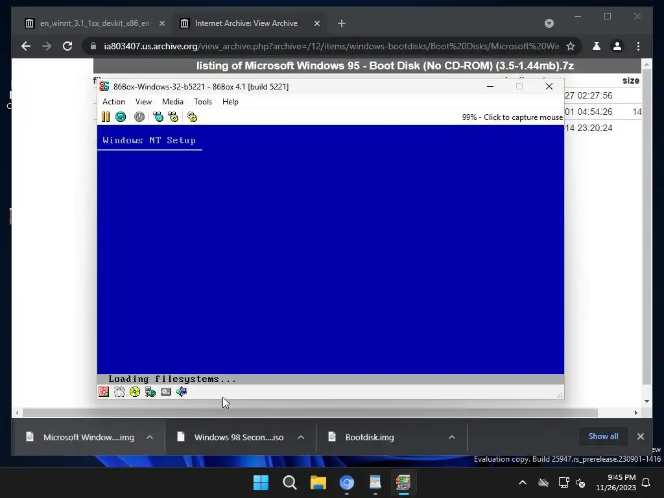Pause the 86Box emulation

click(x=106, y=117)
